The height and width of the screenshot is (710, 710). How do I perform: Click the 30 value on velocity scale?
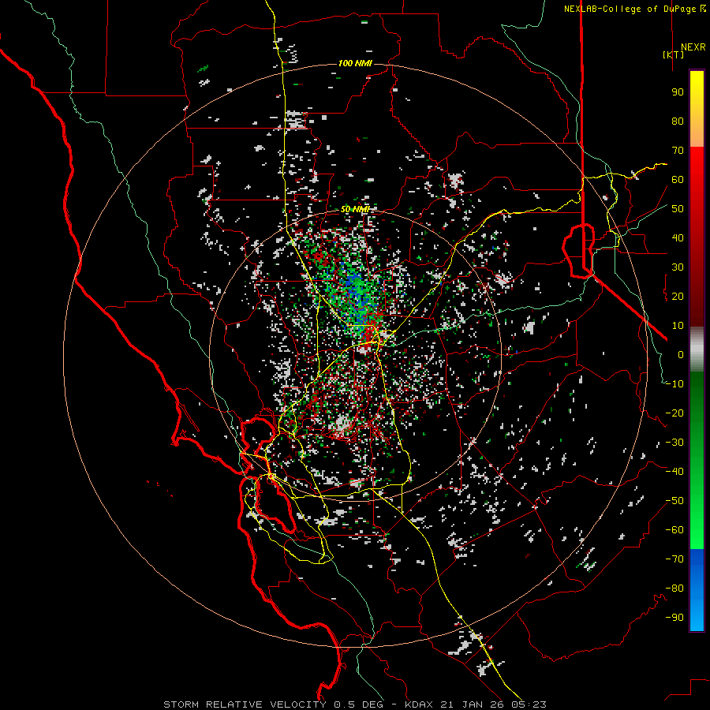point(678,267)
